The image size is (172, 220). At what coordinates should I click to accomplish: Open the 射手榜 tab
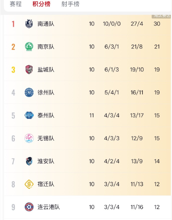pyautogui.click(x=70, y=4)
